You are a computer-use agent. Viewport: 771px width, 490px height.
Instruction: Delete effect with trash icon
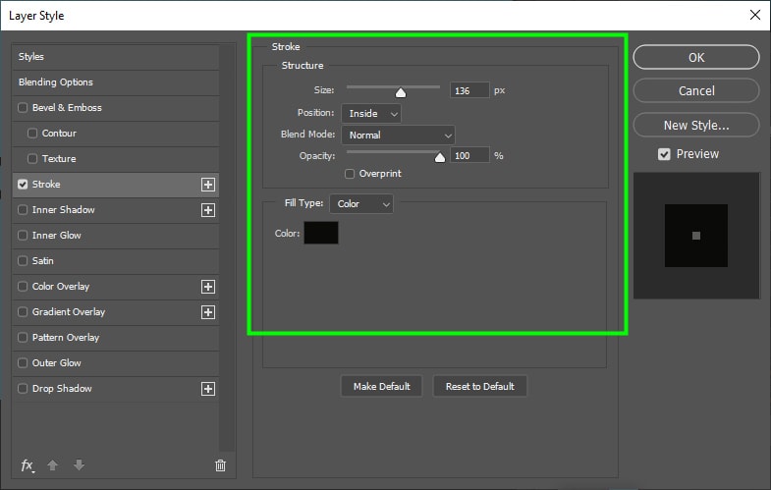click(x=220, y=464)
